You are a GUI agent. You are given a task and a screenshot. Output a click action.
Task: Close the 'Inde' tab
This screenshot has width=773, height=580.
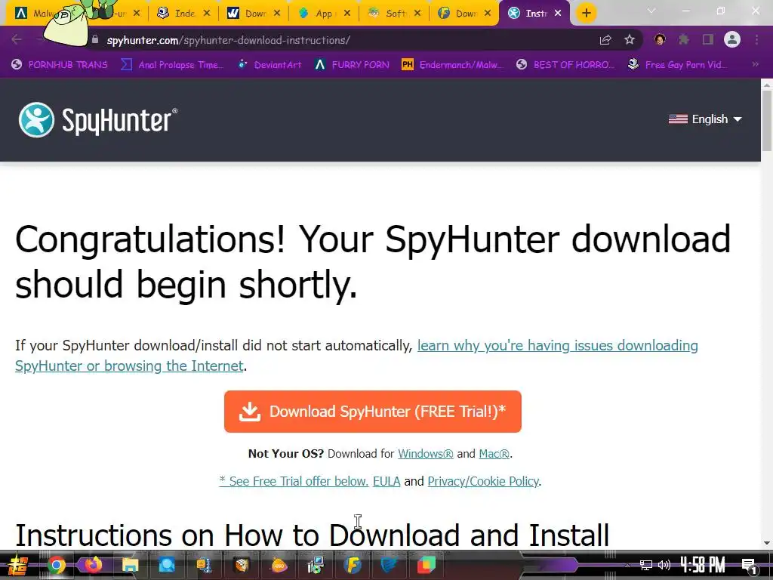207,14
